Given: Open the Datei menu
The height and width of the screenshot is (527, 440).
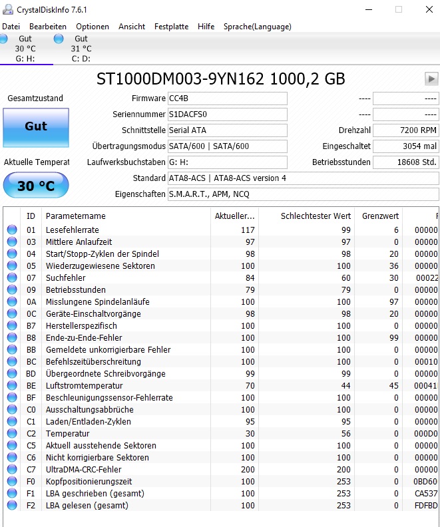Looking at the screenshot, I should point(11,27).
